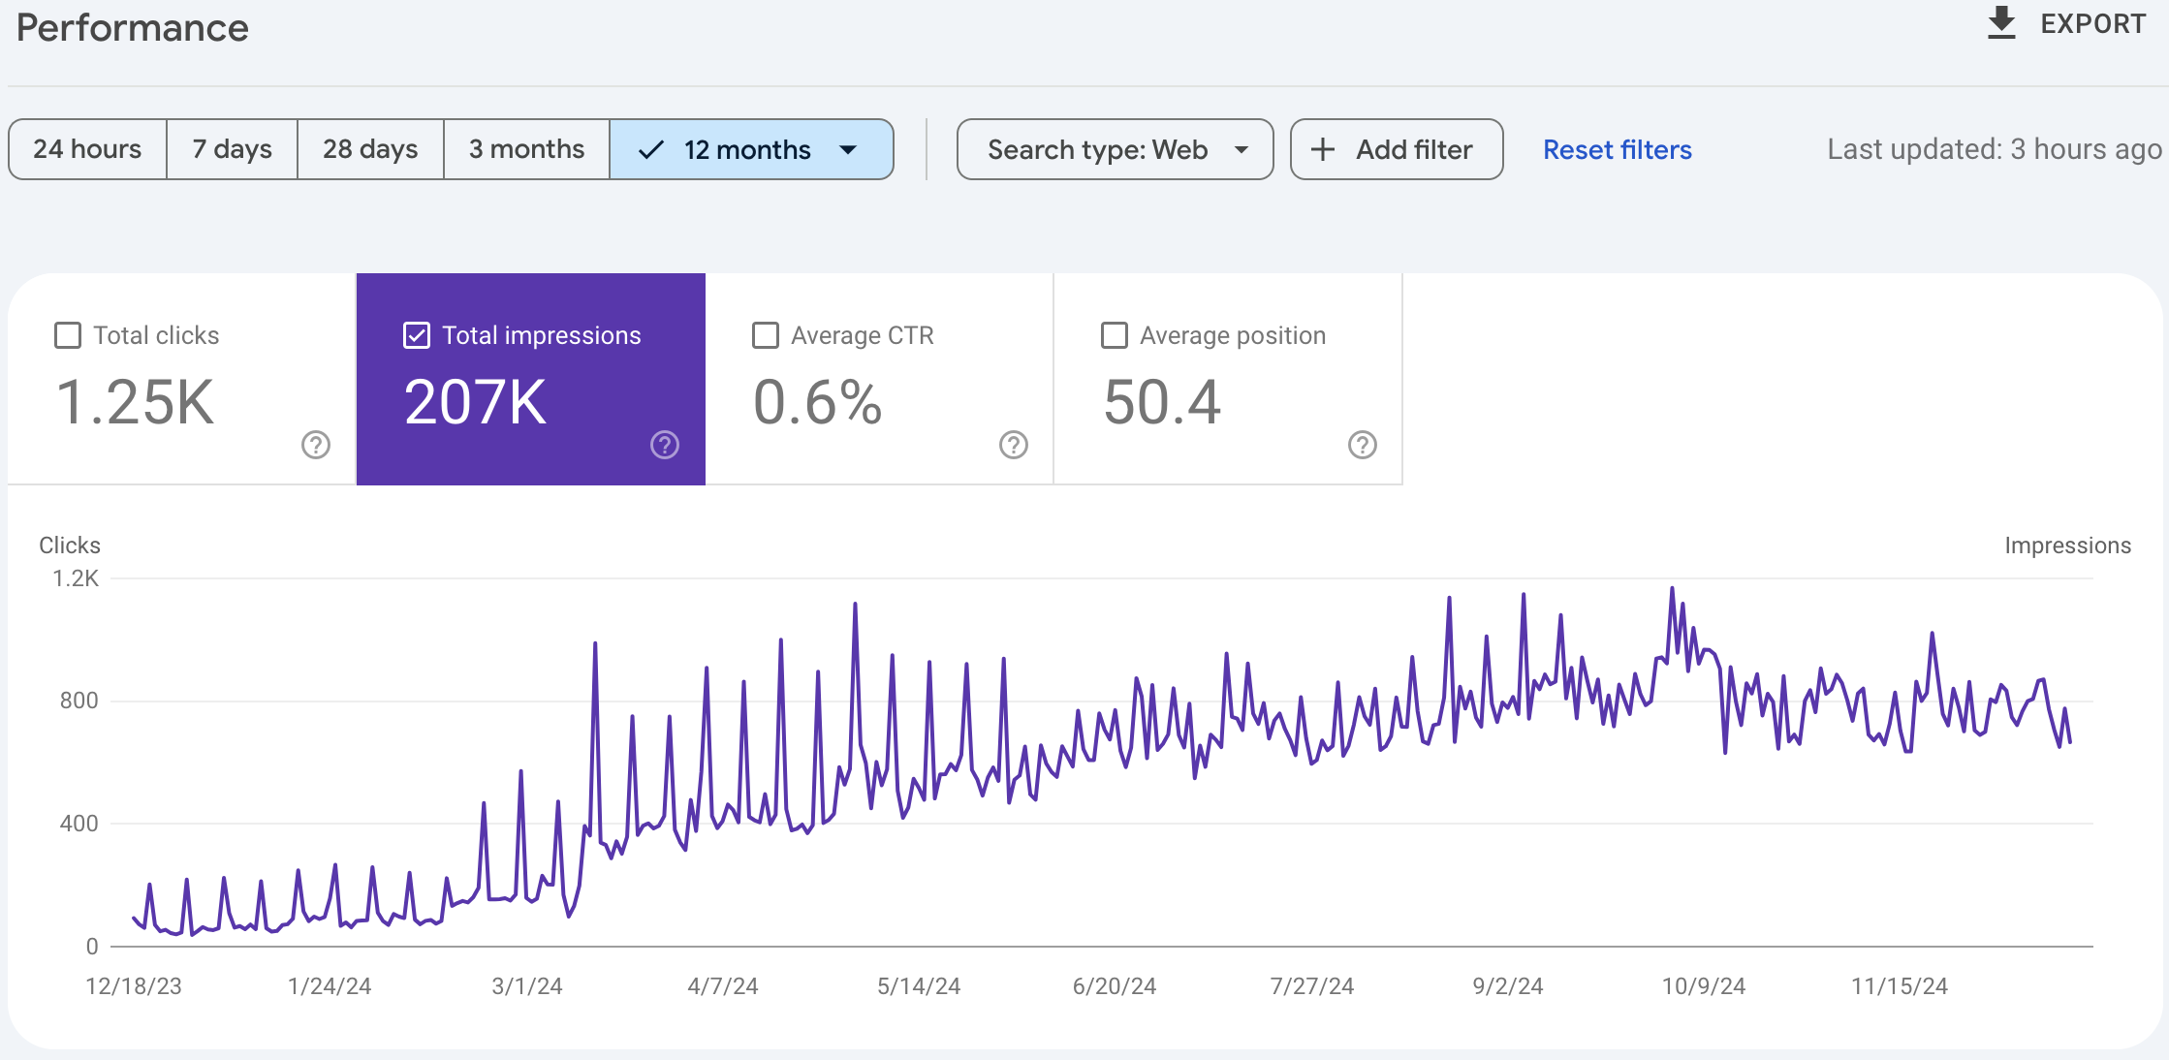This screenshot has width=2169, height=1060.
Task: Open help icon for Average CTR
Action: (1014, 445)
